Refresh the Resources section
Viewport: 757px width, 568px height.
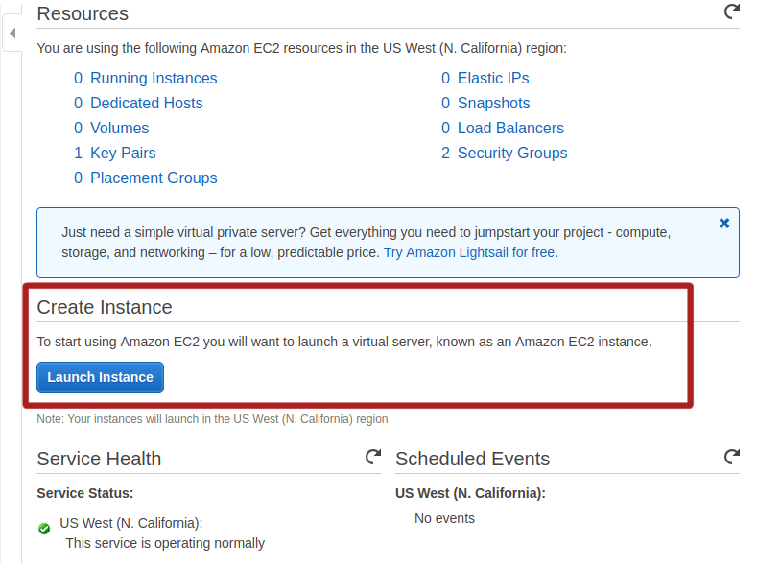click(731, 12)
